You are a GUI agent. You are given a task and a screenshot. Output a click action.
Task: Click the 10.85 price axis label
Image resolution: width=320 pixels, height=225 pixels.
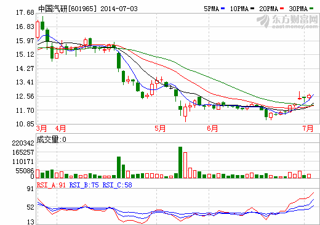click(x=25, y=124)
